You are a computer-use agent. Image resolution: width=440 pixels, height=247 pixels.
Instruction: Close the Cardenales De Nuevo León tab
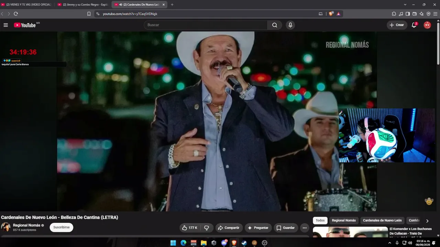pos(164,4)
